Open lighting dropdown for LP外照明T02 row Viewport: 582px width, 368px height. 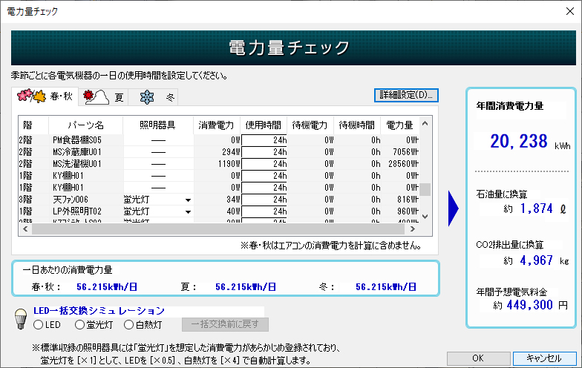coord(189,212)
